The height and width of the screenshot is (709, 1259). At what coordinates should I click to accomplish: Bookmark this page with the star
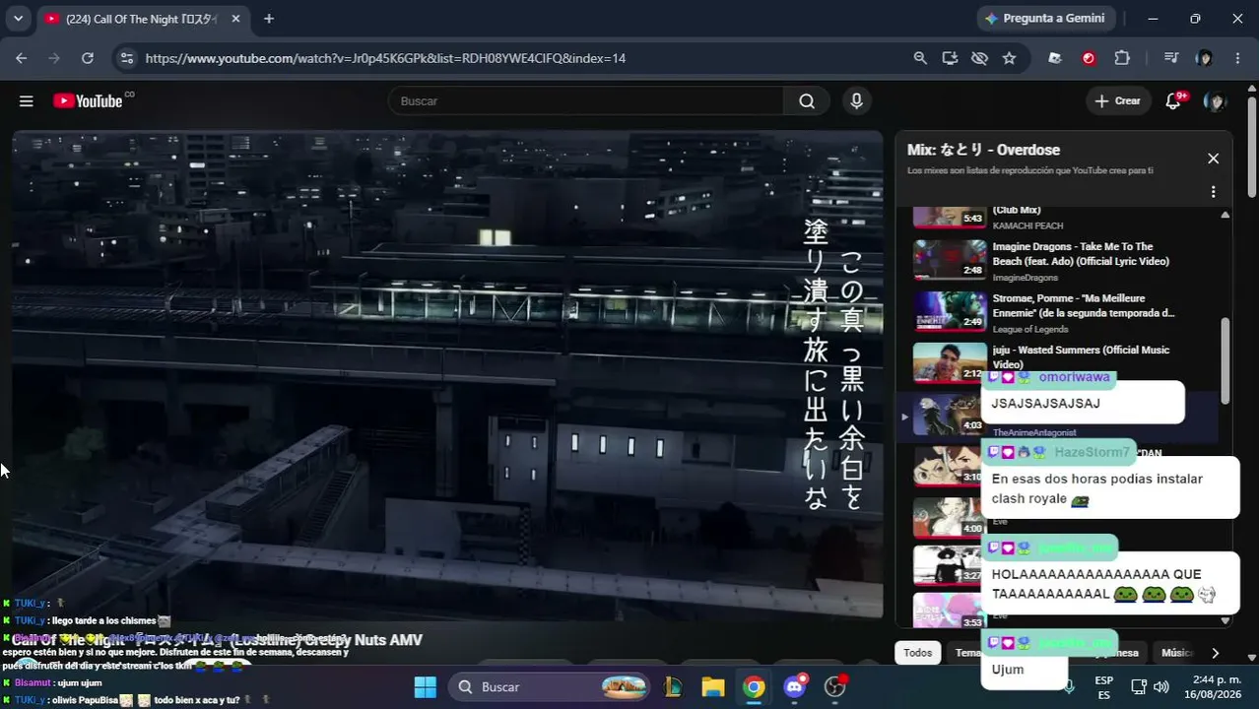pyautogui.click(x=1009, y=58)
